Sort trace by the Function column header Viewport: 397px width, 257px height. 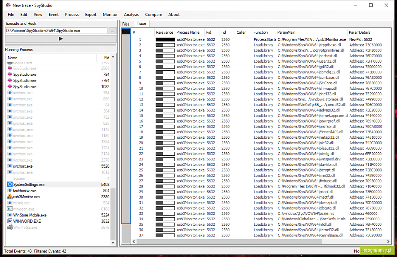(261, 32)
